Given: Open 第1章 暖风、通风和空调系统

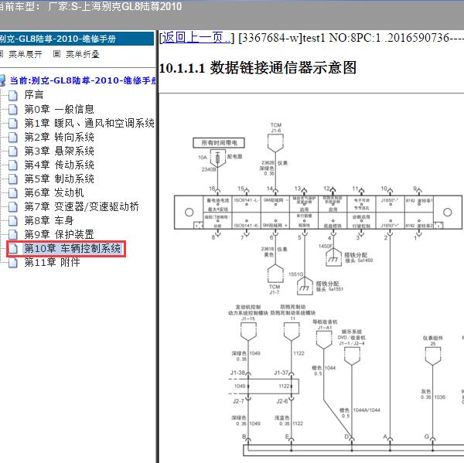Looking at the screenshot, I should (x=90, y=123).
